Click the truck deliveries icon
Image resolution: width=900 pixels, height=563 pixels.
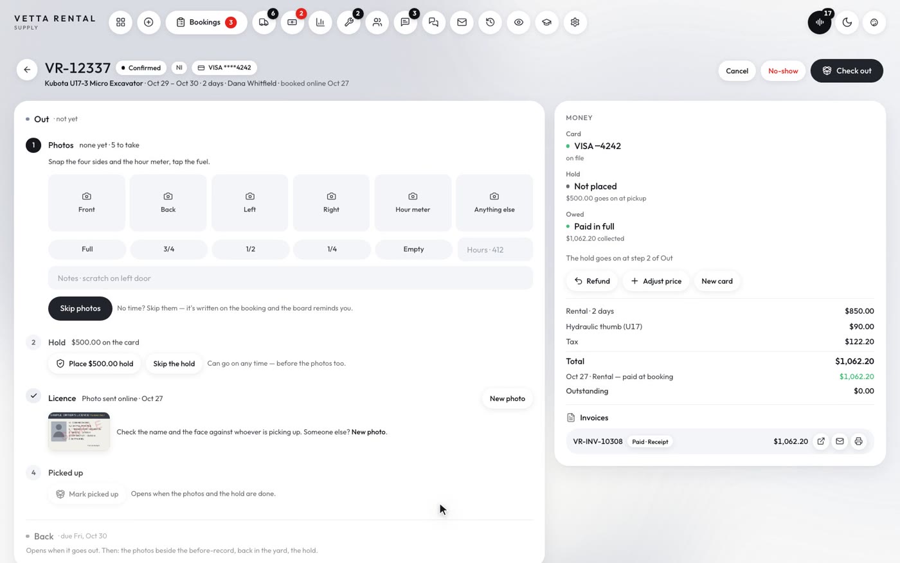[264, 22]
